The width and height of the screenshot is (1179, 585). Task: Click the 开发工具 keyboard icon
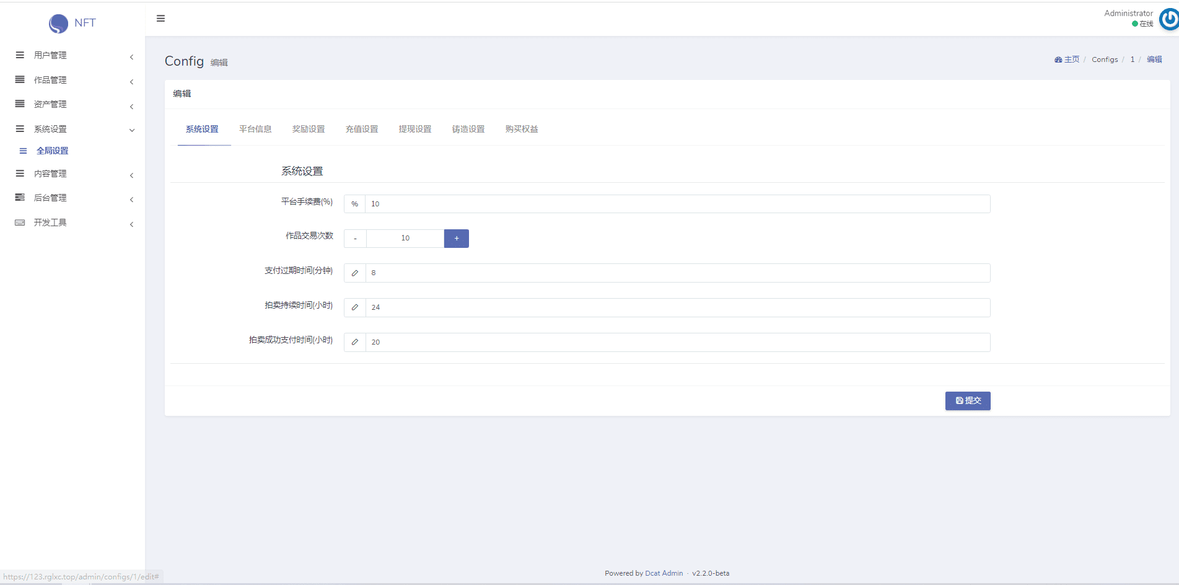pyautogui.click(x=20, y=222)
